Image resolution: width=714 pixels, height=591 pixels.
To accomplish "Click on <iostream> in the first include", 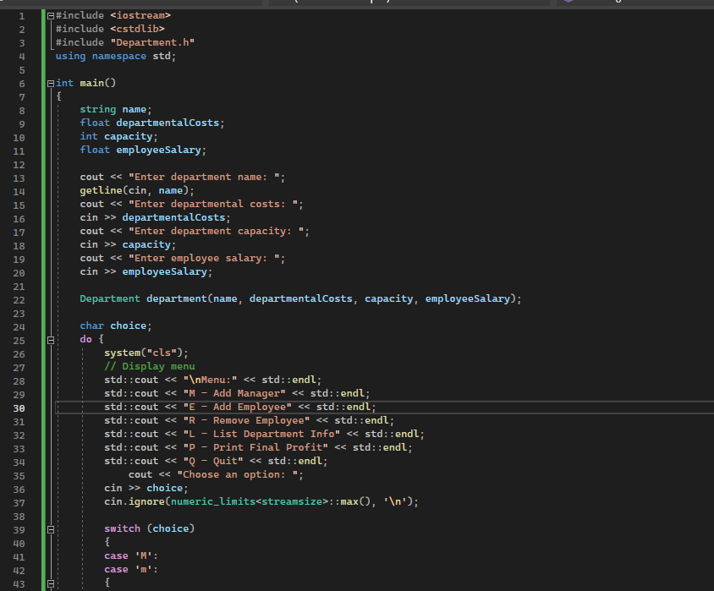I will (x=140, y=15).
